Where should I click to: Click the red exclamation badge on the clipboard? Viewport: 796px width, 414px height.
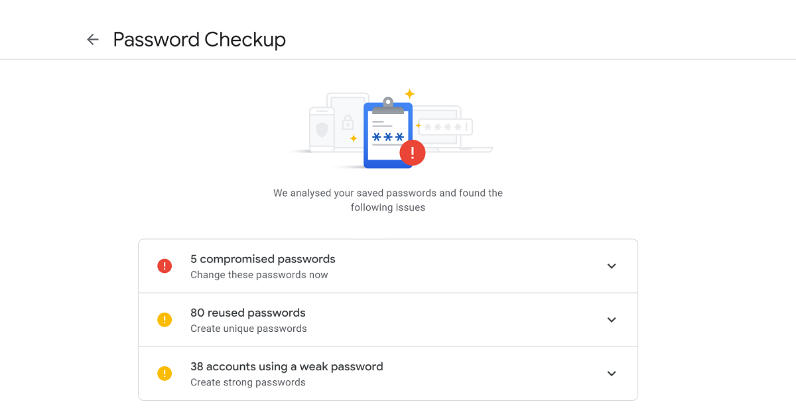413,153
